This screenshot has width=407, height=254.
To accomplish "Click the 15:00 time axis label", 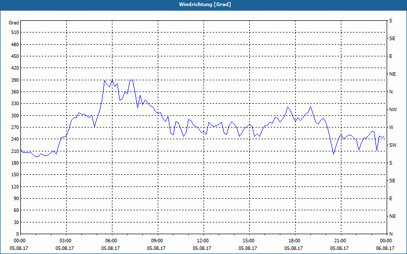I will pos(249,241).
